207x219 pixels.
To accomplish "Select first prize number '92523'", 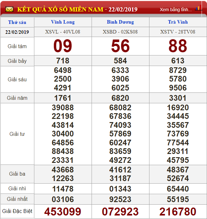I will [120, 200].
